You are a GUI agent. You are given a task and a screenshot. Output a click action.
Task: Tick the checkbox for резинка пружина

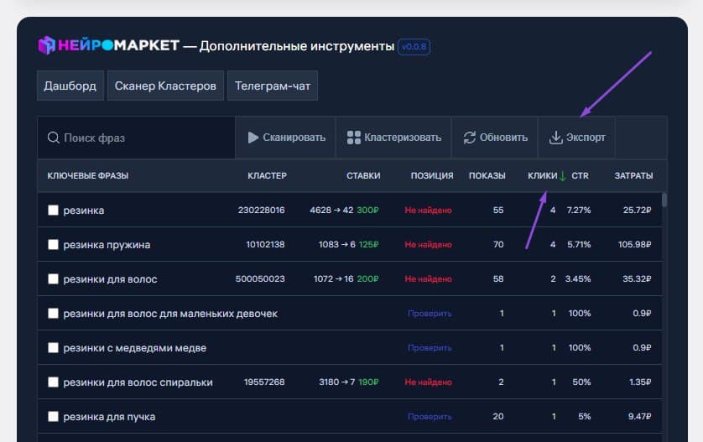(x=54, y=244)
